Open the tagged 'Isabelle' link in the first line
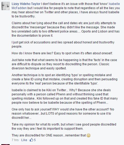The image size is (124, 145). pyautogui.click(x=114, y=4)
